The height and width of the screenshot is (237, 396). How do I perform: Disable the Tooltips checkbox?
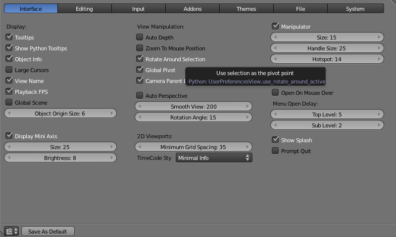9,38
